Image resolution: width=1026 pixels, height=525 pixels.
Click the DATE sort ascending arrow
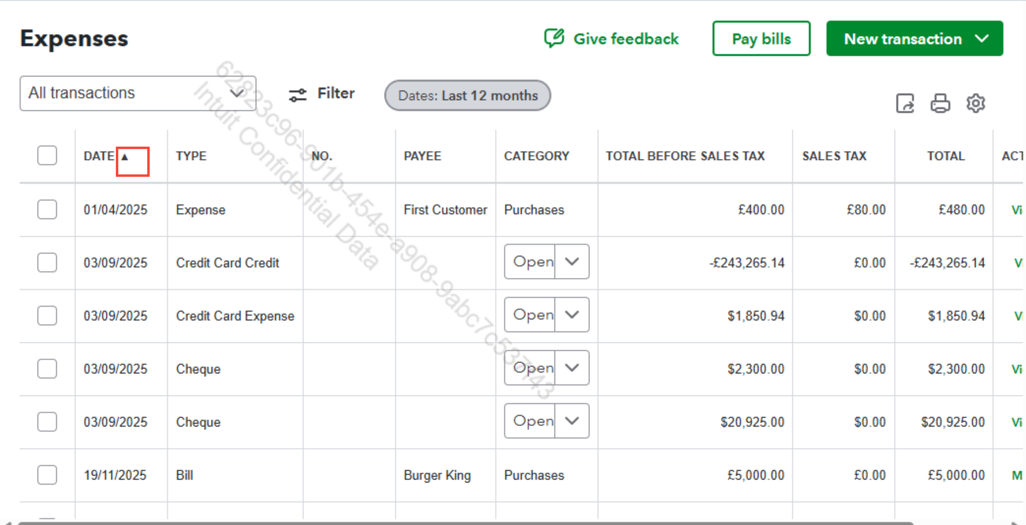tap(125, 157)
